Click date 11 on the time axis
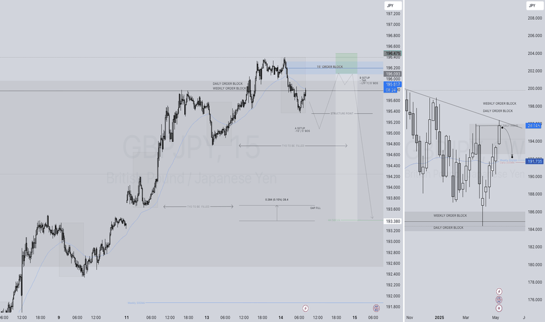The width and height of the screenshot is (545, 322). 126,317
